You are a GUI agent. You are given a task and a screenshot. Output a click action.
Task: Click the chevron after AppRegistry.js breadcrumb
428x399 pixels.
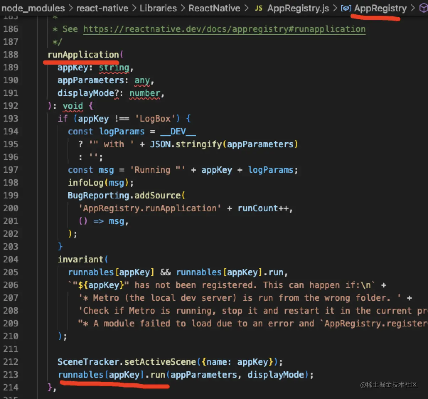click(x=335, y=8)
